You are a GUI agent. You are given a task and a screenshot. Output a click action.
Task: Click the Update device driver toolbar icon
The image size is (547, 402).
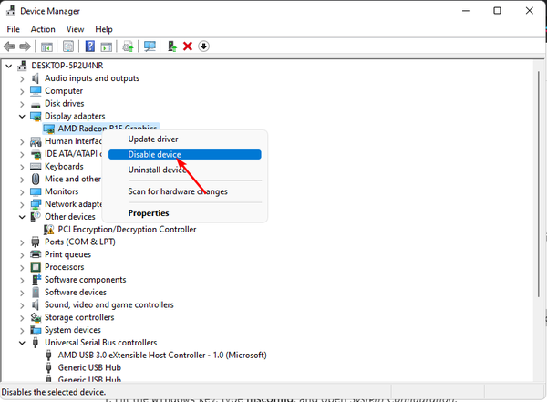coord(128,46)
